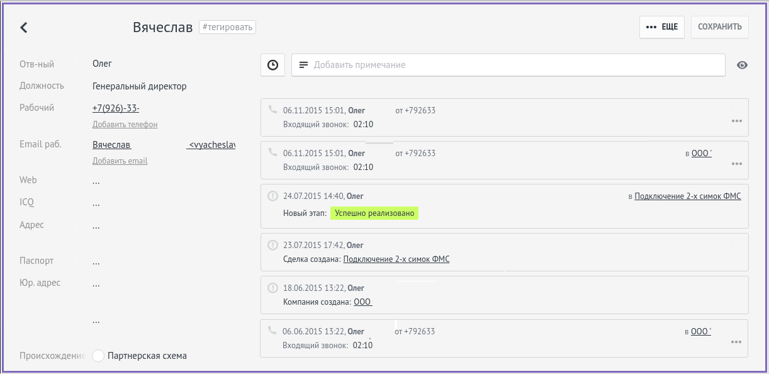Open options dots of second 06.11.2015 call

737,164
